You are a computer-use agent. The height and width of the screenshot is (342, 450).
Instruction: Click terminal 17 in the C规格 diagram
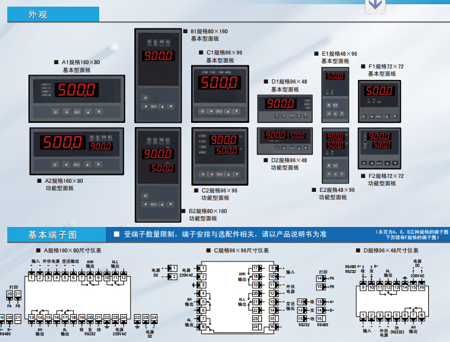click(255, 268)
